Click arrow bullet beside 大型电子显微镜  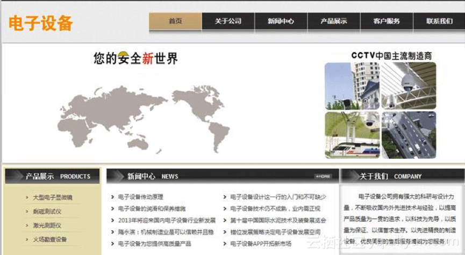coord(27,197)
